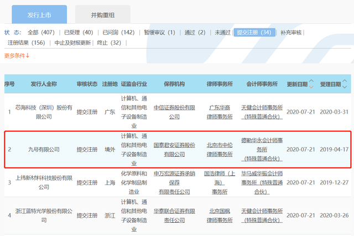Viewport: 354px width, 236px height.
Task: Click 会计师事务所 column header
Action: point(262,84)
